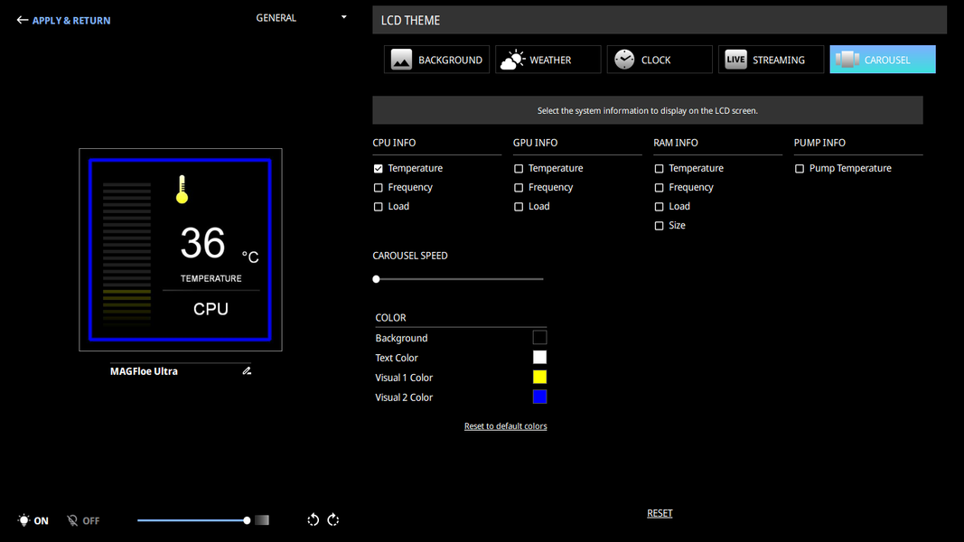
Task: Enable the GPU Load checkbox
Action: coord(519,207)
